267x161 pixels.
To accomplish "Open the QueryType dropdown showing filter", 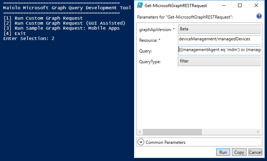I will (219, 61).
